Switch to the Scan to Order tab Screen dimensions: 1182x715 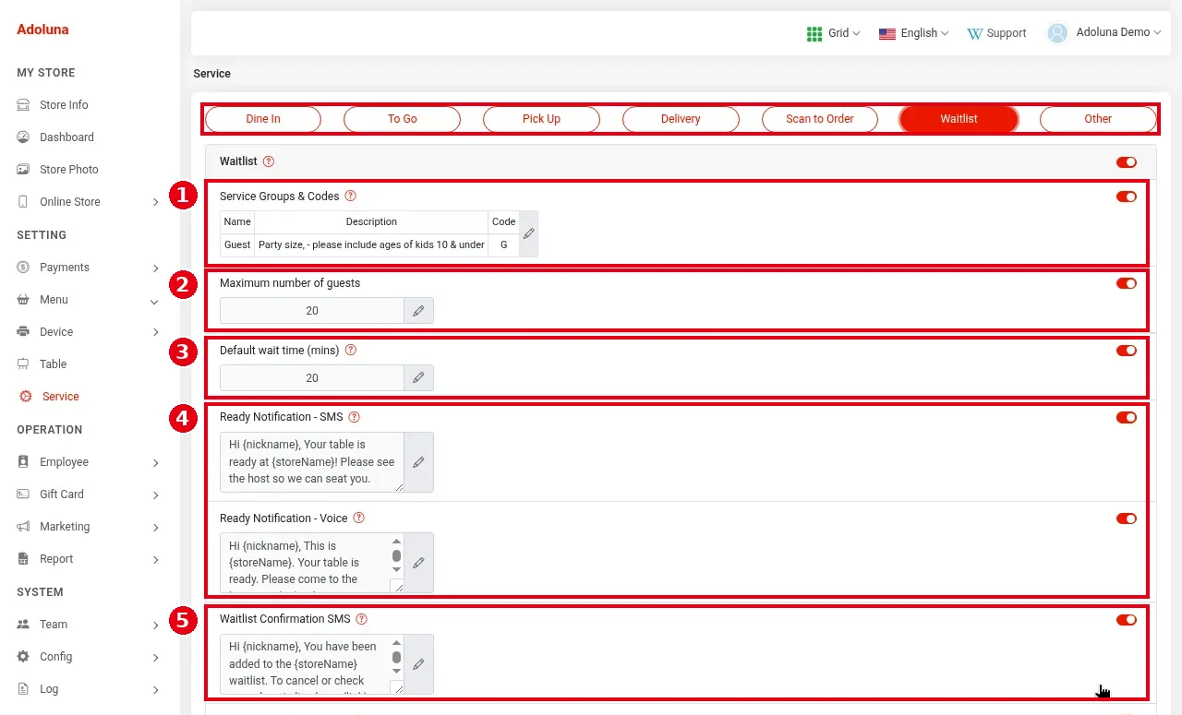click(820, 119)
